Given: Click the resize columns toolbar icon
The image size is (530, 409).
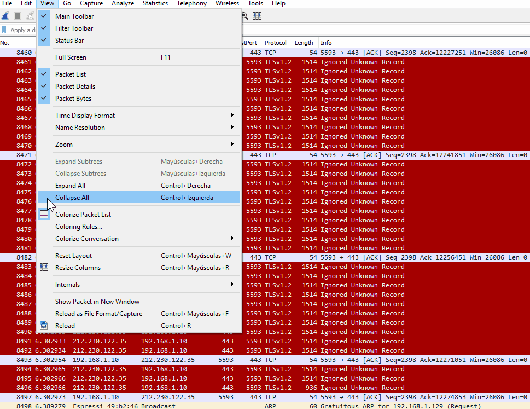Looking at the screenshot, I should [x=257, y=16].
